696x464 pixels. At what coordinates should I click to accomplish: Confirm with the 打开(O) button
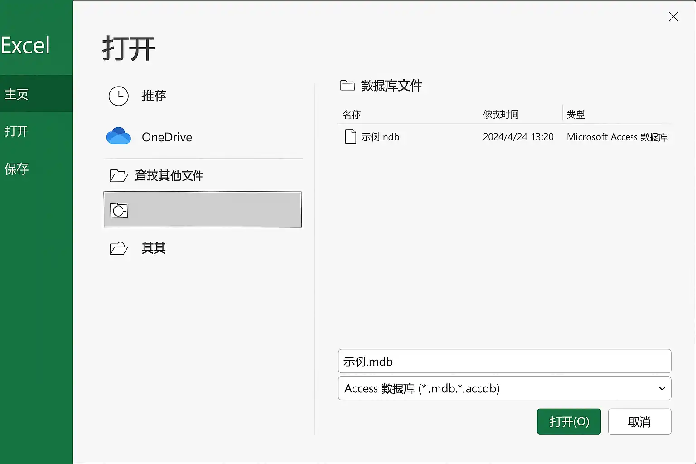(x=568, y=421)
